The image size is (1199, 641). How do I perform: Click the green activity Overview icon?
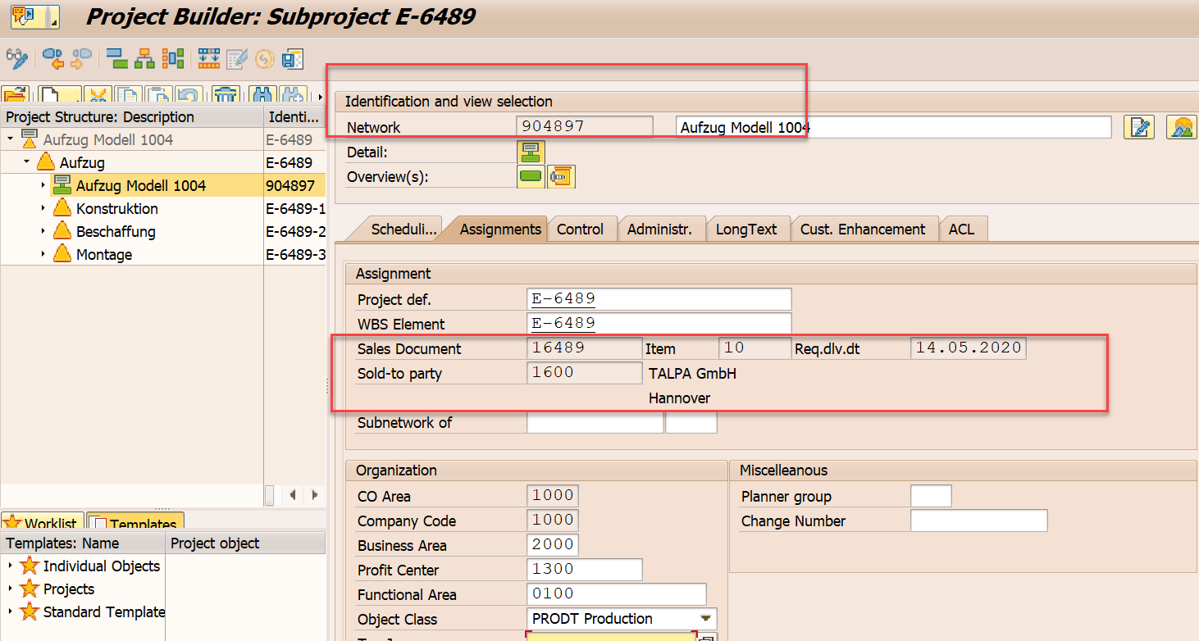click(530, 176)
